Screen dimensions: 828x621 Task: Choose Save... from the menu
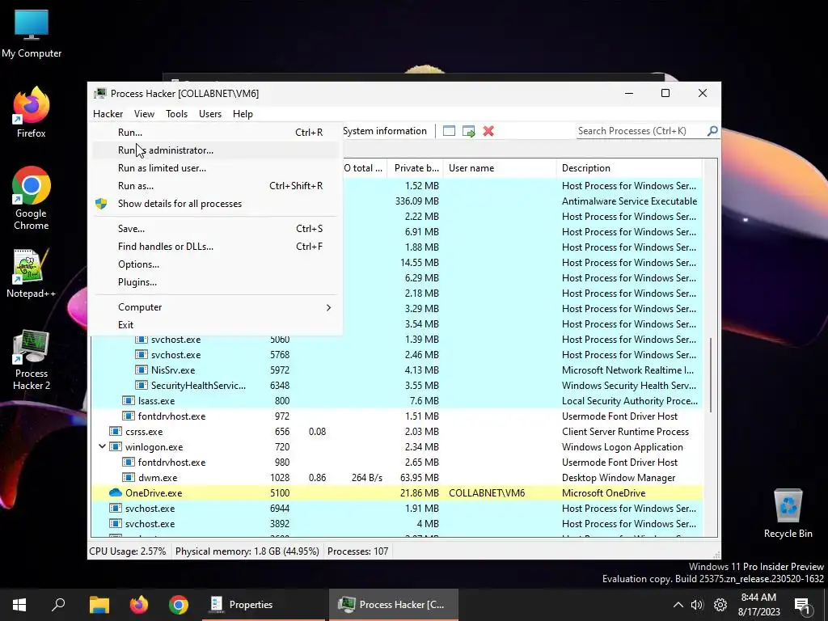click(x=215, y=229)
